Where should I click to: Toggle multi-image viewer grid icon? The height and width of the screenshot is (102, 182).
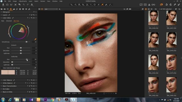point(39,9)
